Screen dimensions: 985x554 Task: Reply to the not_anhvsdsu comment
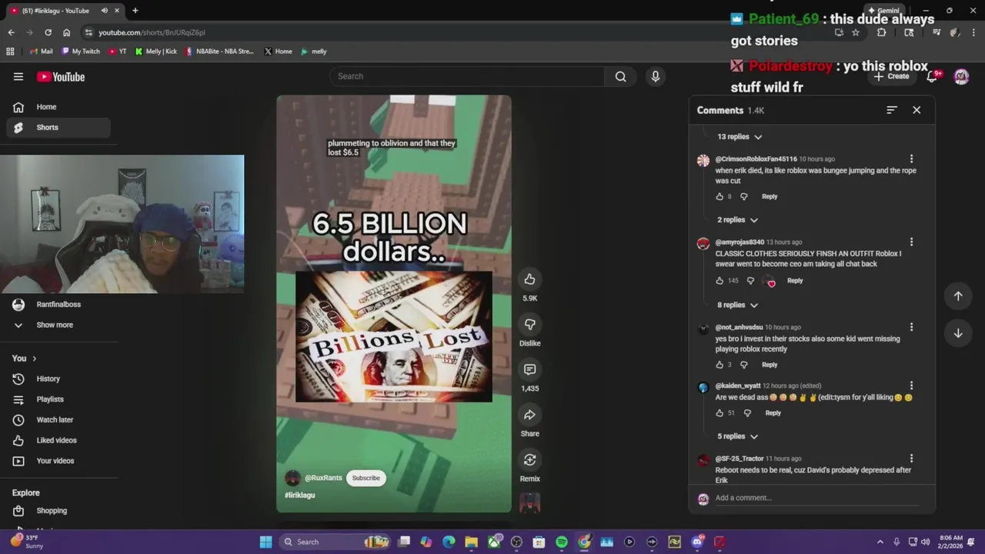click(x=770, y=365)
